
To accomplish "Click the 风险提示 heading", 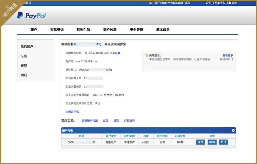I will click(155, 55).
